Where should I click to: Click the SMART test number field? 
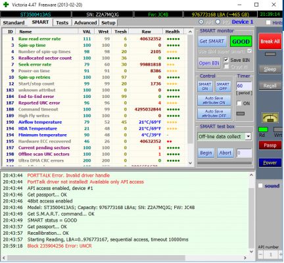(244, 153)
